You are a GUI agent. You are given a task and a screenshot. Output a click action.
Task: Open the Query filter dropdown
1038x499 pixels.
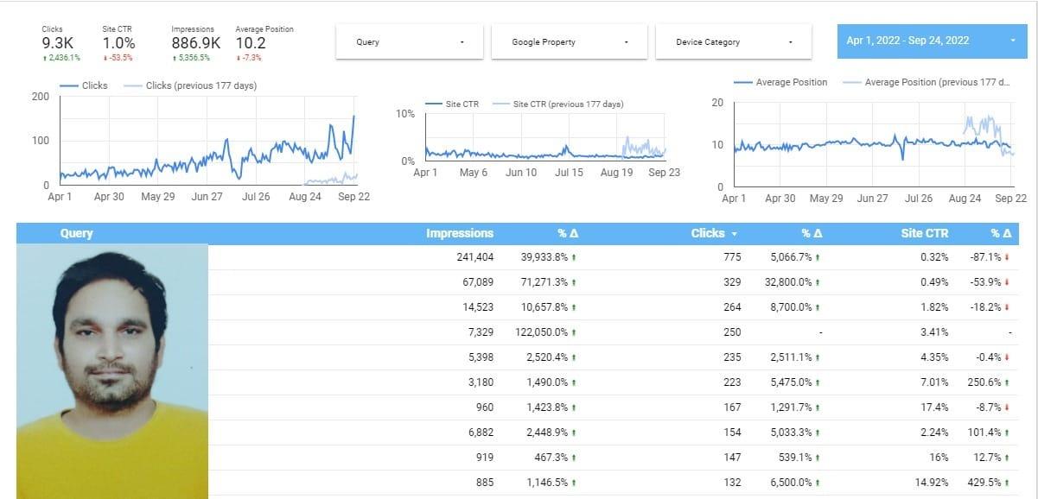(x=409, y=42)
